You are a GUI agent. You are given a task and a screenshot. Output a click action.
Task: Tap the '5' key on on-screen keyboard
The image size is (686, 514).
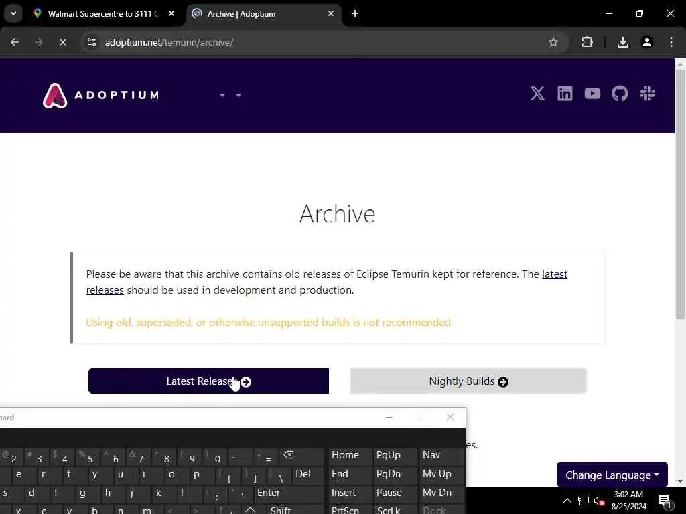(x=88, y=456)
